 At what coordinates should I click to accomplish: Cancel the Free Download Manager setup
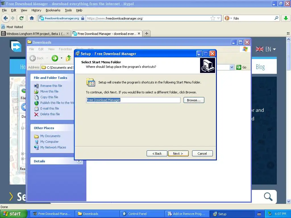202,154
